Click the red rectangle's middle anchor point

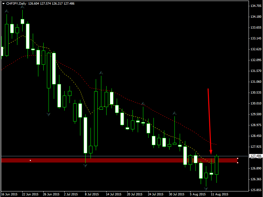tap(30, 160)
